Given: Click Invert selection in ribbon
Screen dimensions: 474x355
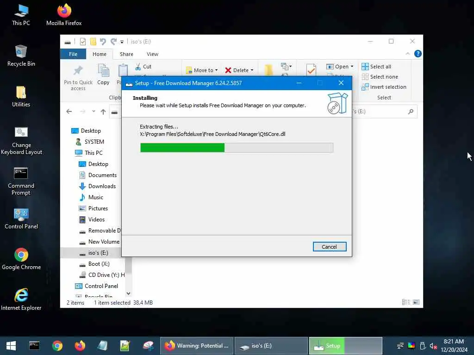Looking at the screenshot, I should pos(384,87).
